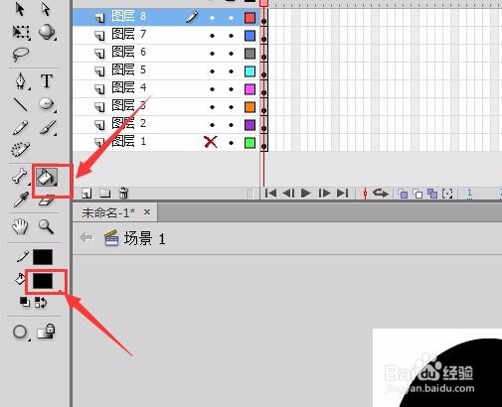
Task: Swap stroke and fill colors
Action: tap(41, 302)
